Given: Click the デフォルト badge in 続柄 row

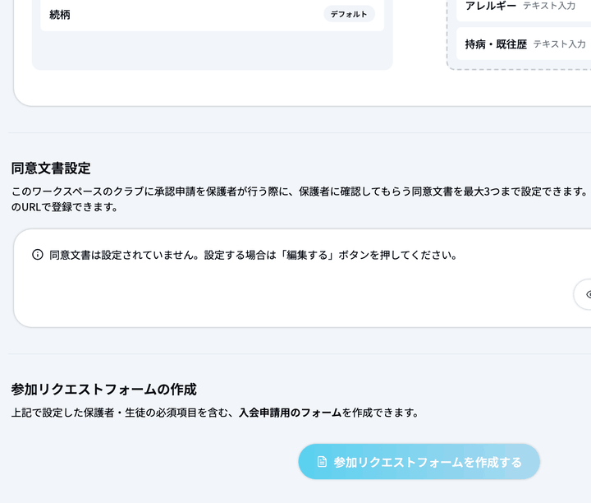Looking at the screenshot, I should (349, 14).
